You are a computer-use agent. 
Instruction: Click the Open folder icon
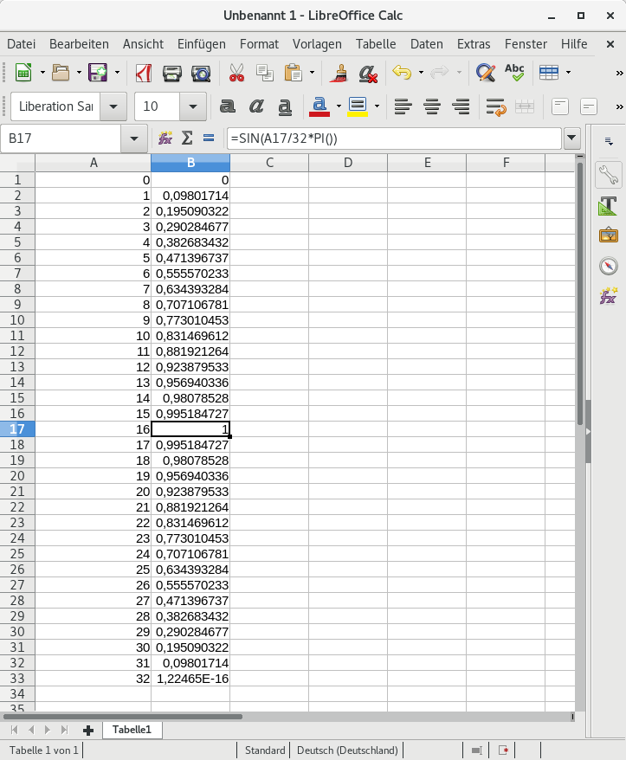click(61, 73)
